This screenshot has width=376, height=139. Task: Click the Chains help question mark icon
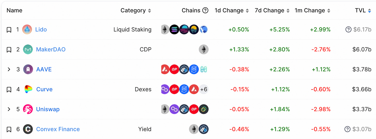point(205,11)
